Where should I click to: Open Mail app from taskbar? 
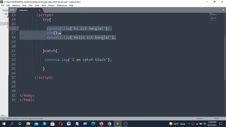36,124
